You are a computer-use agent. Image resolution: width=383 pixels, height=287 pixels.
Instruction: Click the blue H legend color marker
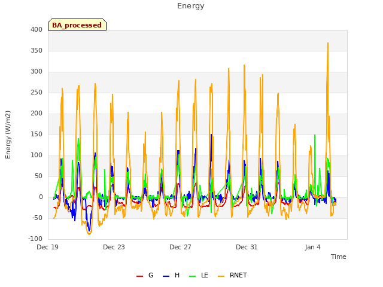[166, 276]
